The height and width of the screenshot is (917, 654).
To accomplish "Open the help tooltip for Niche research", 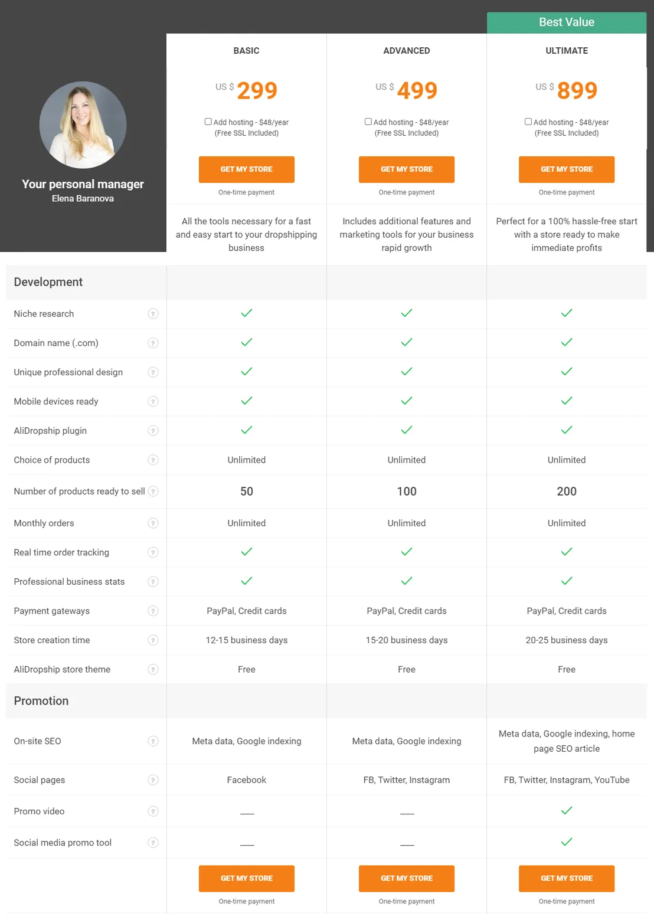I will click(153, 313).
